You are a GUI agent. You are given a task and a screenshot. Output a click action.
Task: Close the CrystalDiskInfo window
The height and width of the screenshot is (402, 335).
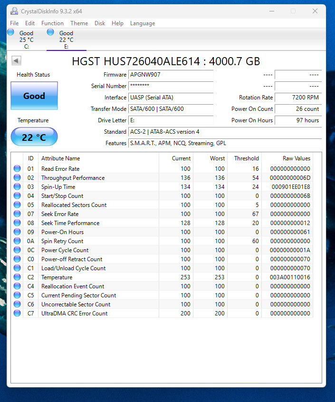pyautogui.click(x=315, y=11)
